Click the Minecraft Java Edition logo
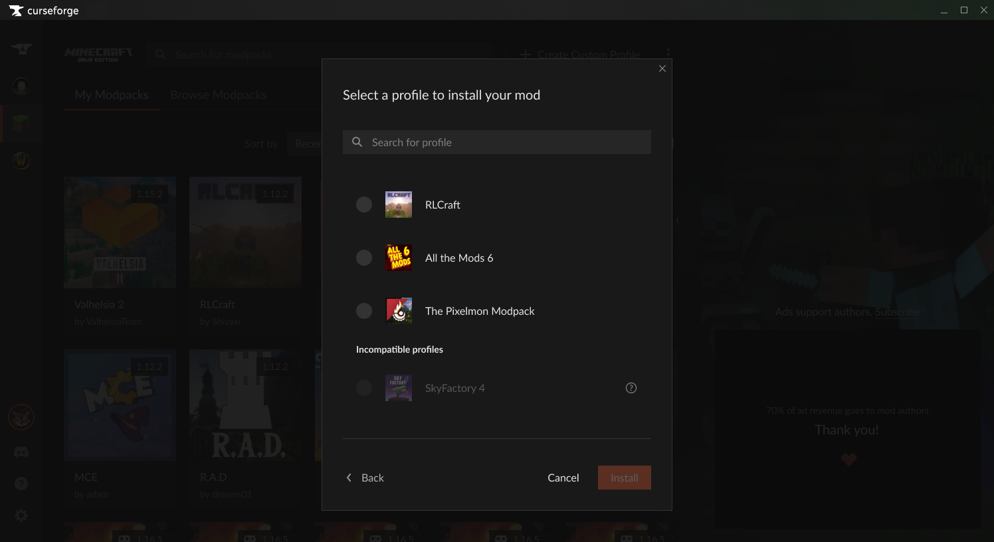 point(98,54)
